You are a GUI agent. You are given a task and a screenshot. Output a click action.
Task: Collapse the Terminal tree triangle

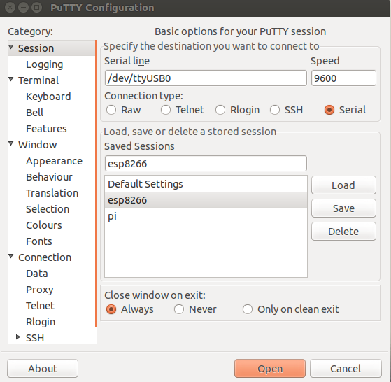coord(10,79)
